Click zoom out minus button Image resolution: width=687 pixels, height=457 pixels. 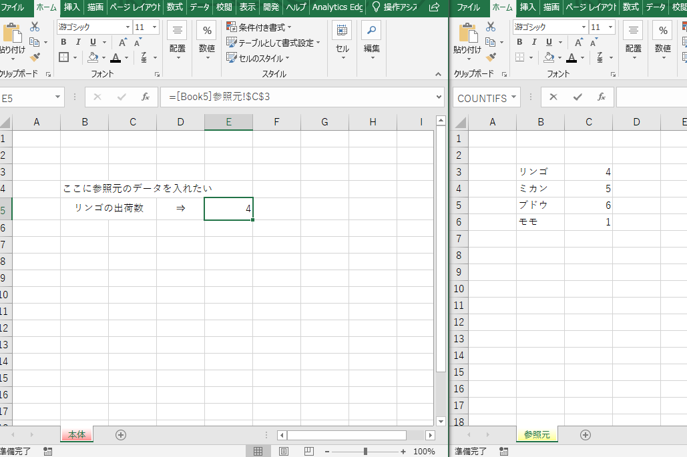pos(327,451)
